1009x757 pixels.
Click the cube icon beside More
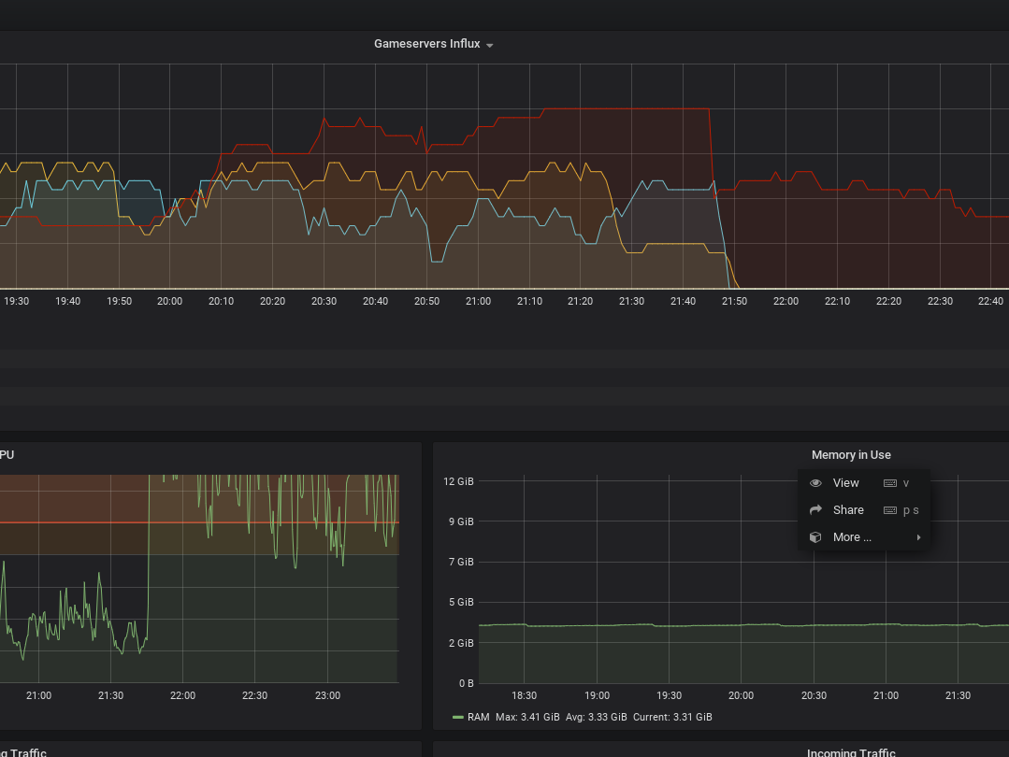pos(815,537)
